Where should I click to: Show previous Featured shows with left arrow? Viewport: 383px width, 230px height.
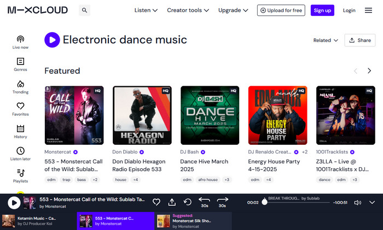356,70
